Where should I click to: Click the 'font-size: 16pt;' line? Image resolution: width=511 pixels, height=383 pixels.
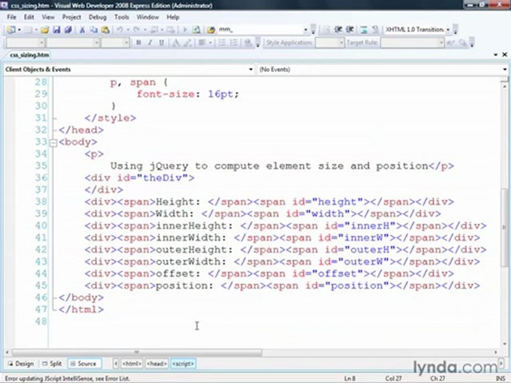[188, 95]
